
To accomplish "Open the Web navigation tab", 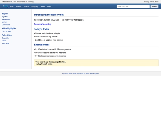I will pyautogui.click(x=12, y=6).
